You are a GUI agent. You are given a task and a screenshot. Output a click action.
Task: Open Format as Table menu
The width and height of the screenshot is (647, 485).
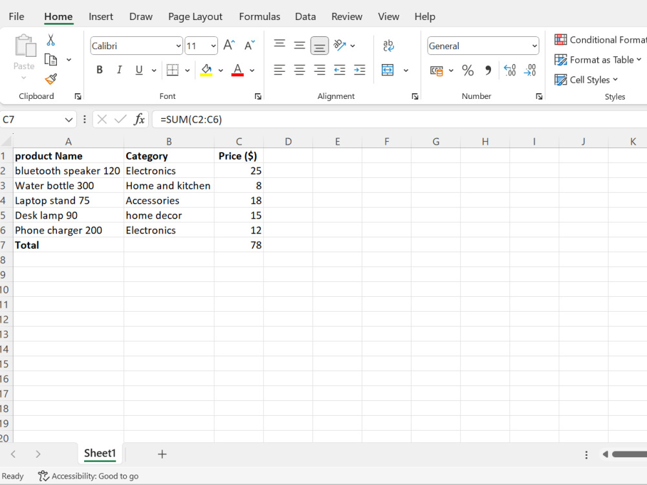598,59
